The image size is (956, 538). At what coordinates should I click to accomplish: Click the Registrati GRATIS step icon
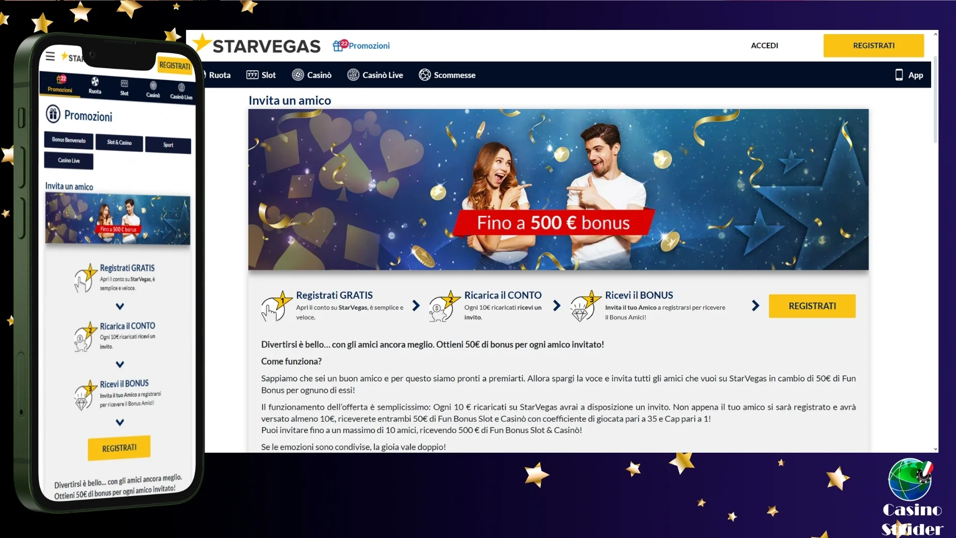coord(274,306)
